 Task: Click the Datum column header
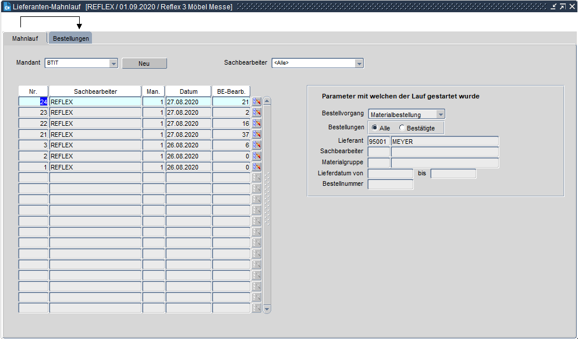tap(188, 91)
